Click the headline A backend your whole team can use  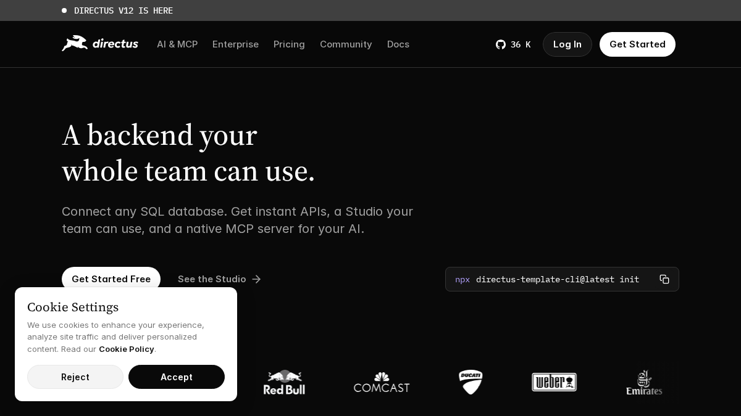[188, 153]
